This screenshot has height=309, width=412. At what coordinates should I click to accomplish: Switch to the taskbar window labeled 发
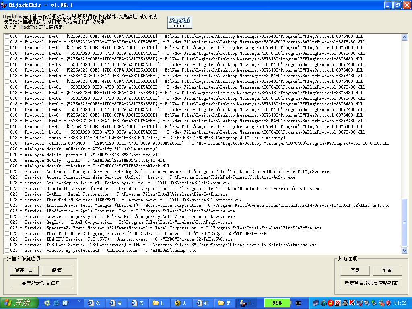coord(116,303)
